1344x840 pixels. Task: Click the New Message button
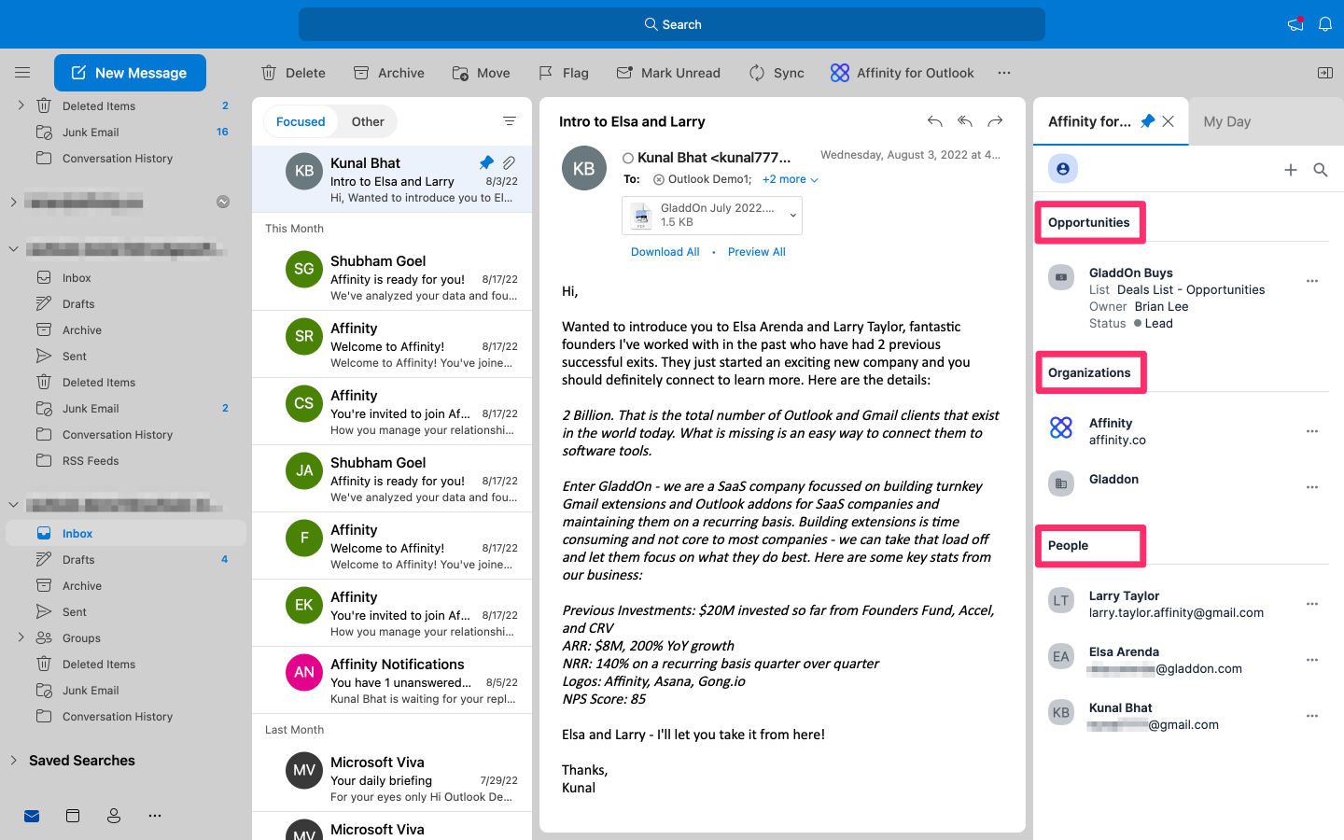coord(130,73)
